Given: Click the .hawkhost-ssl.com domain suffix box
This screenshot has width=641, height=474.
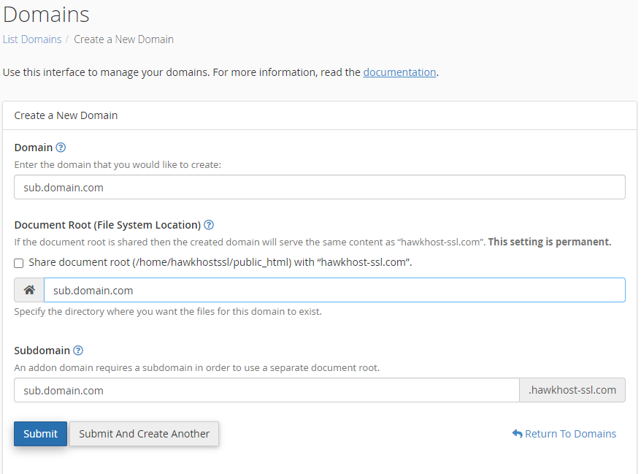Looking at the screenshot, I should tap(572, 391).
